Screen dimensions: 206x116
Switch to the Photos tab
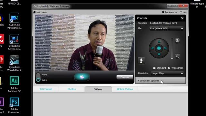pos(71,89)
